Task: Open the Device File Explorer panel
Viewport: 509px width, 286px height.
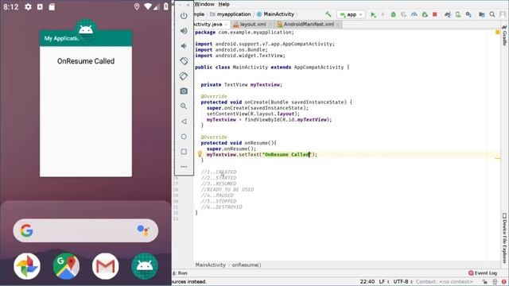Action: point(504,238)
